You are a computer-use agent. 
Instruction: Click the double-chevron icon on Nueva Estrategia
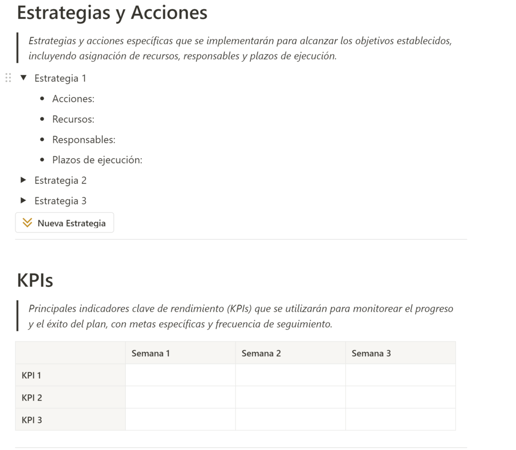coord(28,223)
